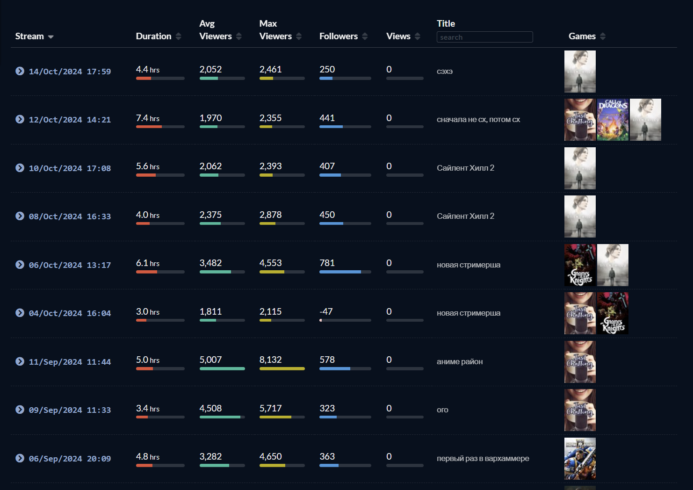Click the avg viewers value 5,007
This screenshot has height=490, width=693.
pos(210,360)
